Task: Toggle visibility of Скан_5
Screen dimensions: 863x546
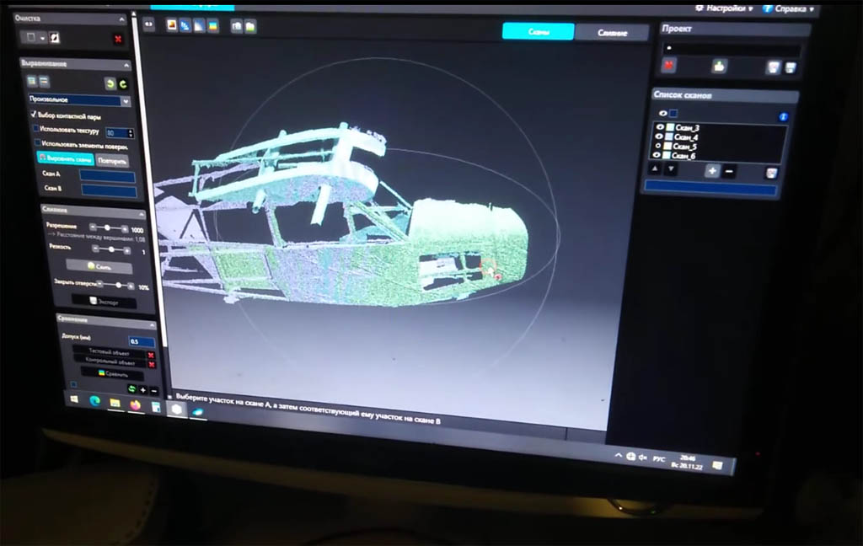Action: click(657, 146)
